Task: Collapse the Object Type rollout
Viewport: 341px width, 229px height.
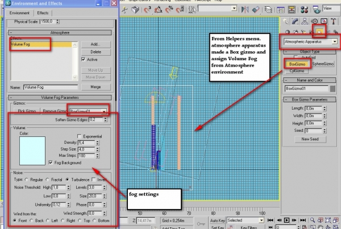Action: click(310, 52)
